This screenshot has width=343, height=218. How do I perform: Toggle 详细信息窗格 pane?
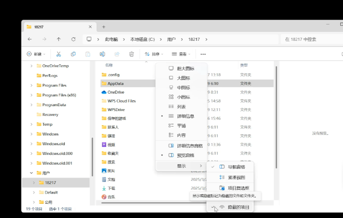(181, 146)
